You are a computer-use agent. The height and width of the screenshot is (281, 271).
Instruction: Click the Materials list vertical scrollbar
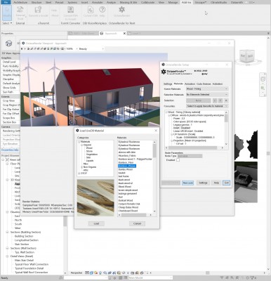tap(154, 177)
